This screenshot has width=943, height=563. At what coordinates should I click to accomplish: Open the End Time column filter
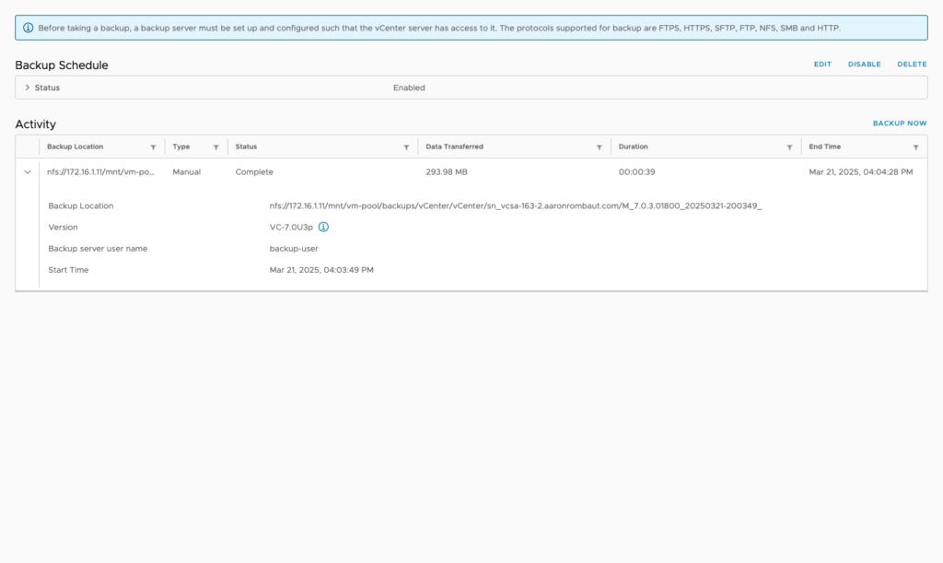[915, 147]
